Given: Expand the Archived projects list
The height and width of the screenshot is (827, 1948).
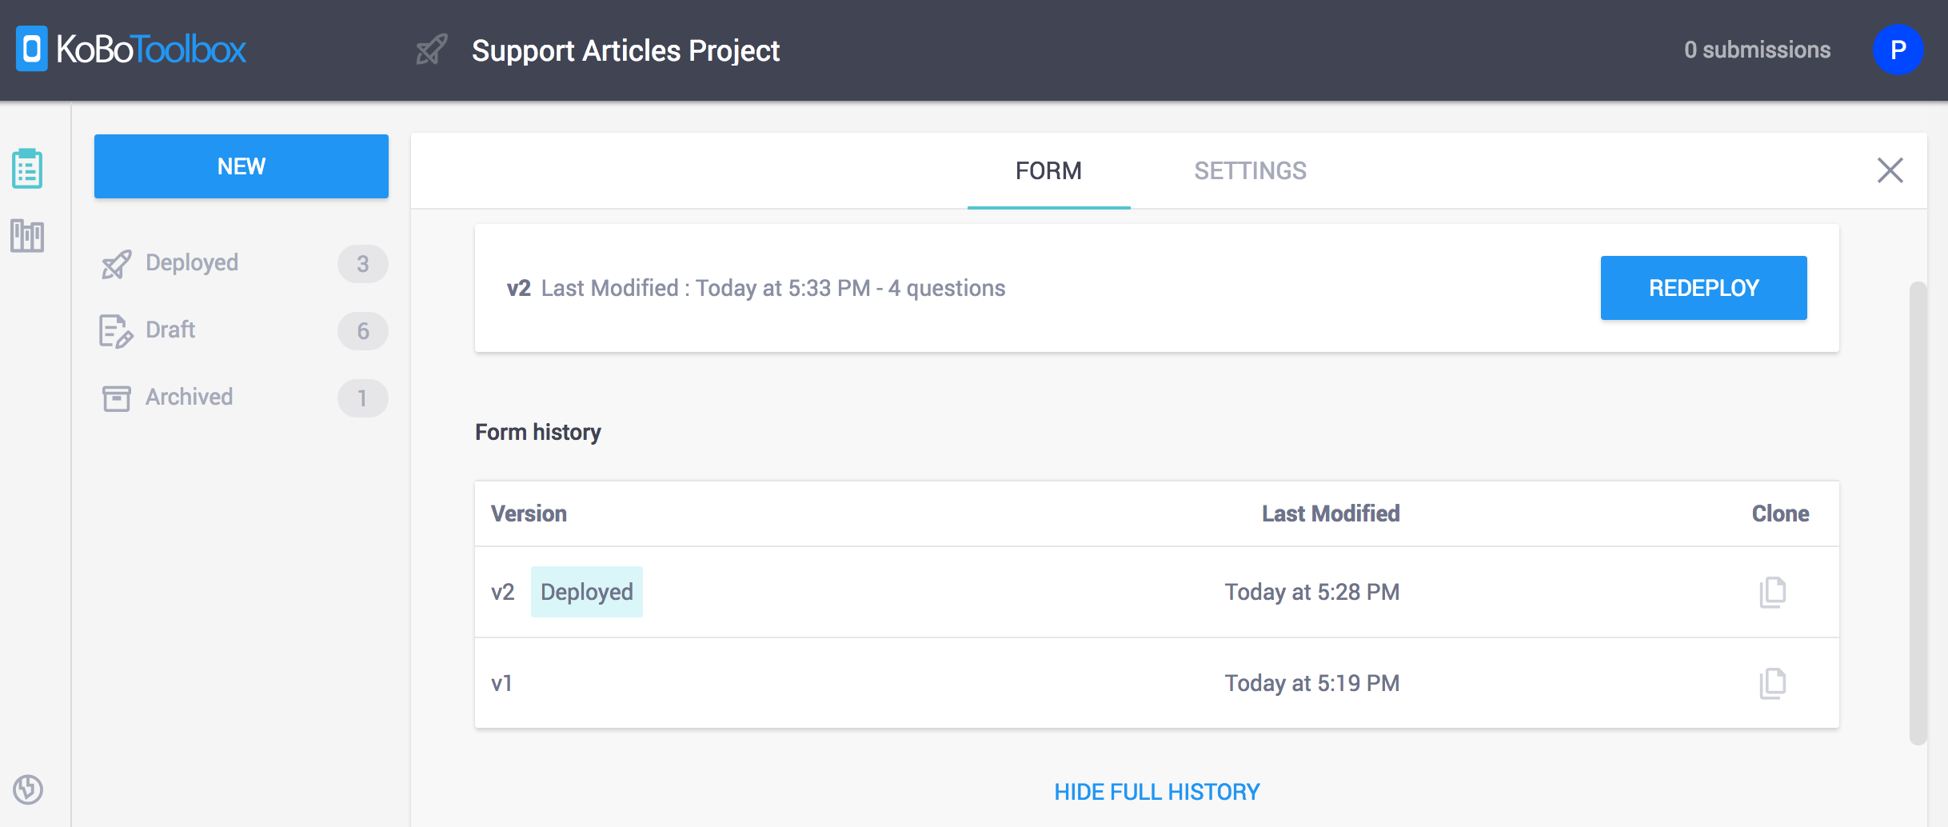Looking at the screenshot, I should pyautogui.click(x=189, y=398).
